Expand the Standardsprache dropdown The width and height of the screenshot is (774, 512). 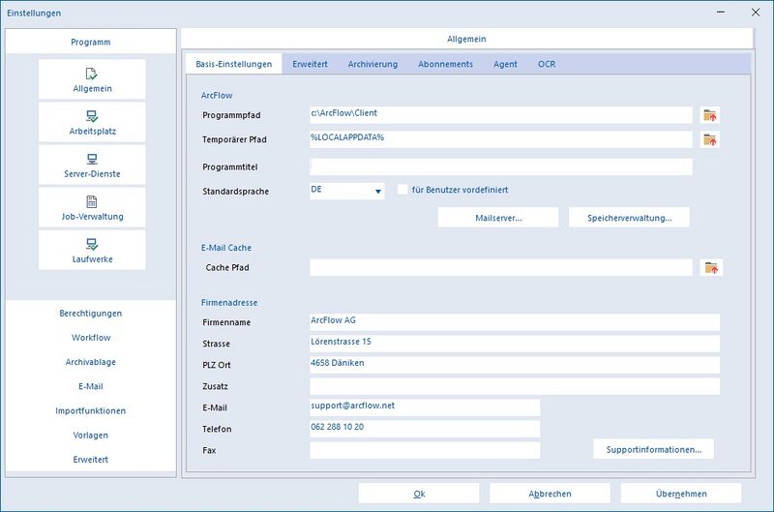(x=377, y=192)
